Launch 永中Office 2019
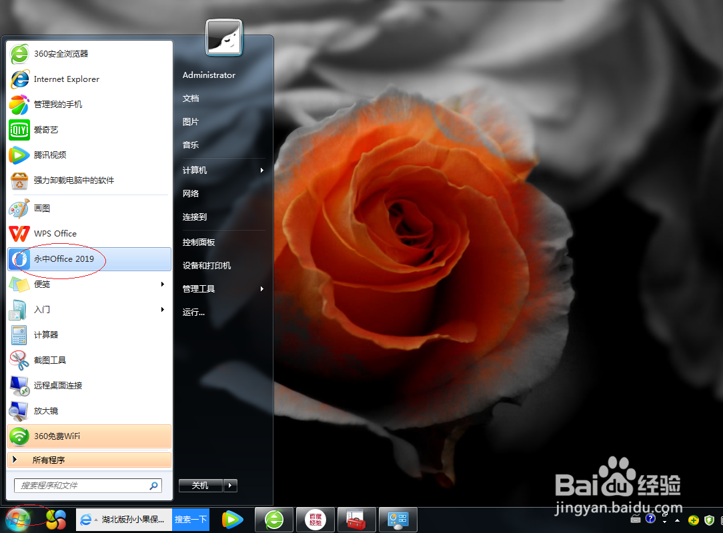 click(x=89, y=259)
